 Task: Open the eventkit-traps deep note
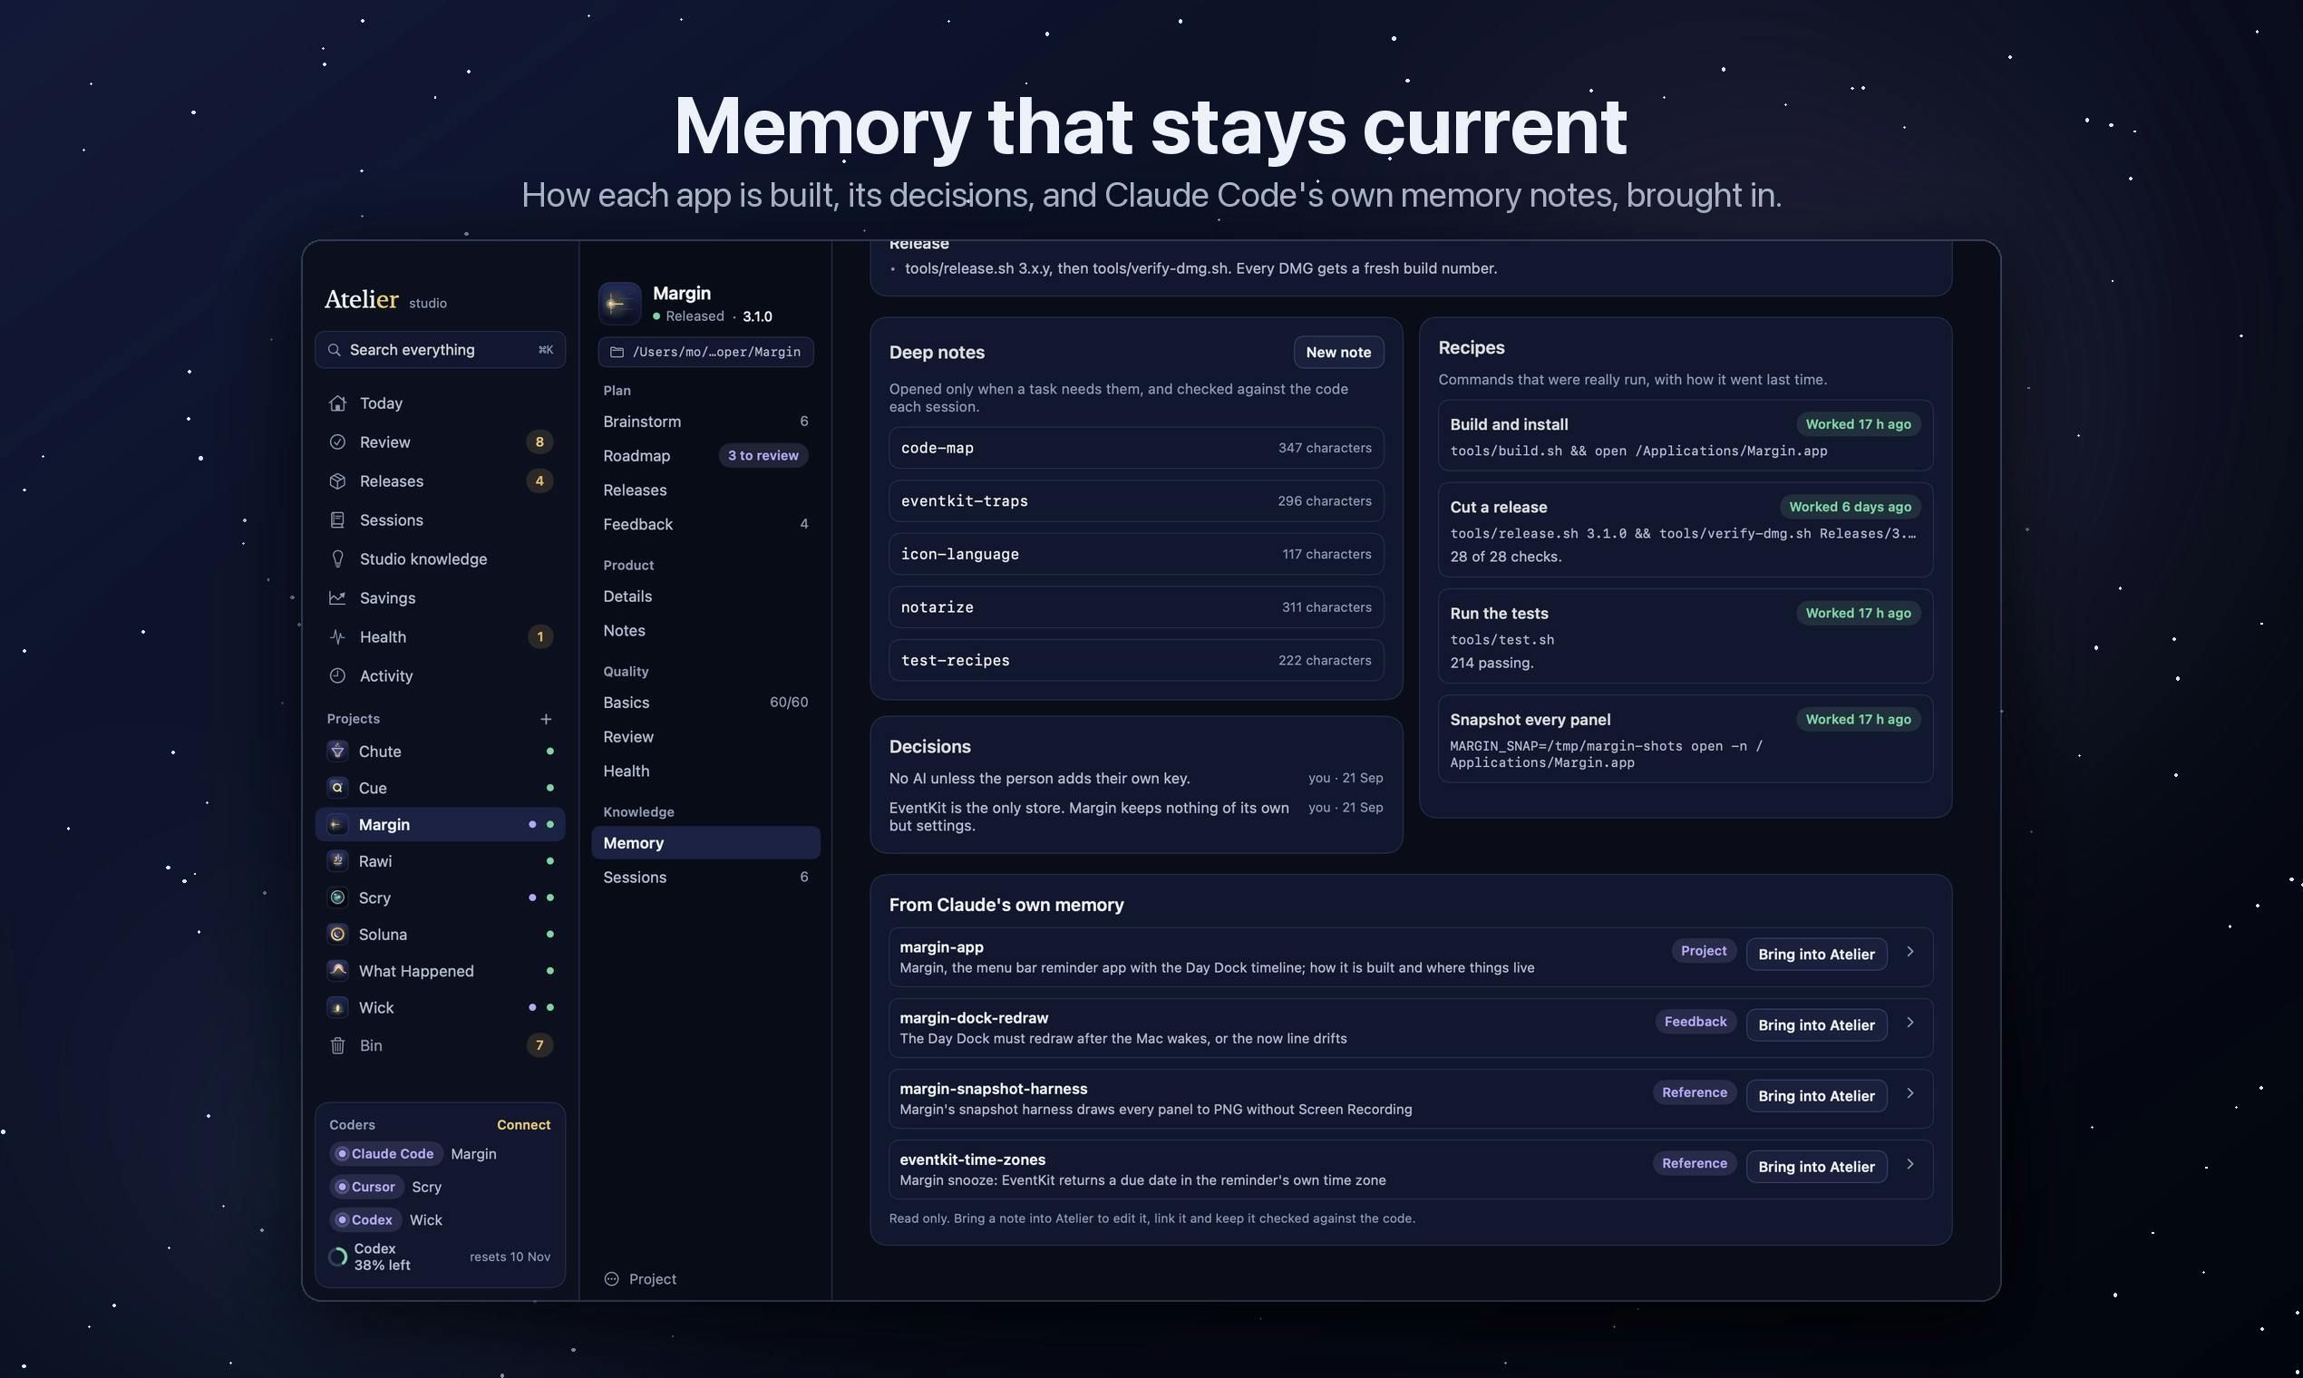[x=1136, y=501]
